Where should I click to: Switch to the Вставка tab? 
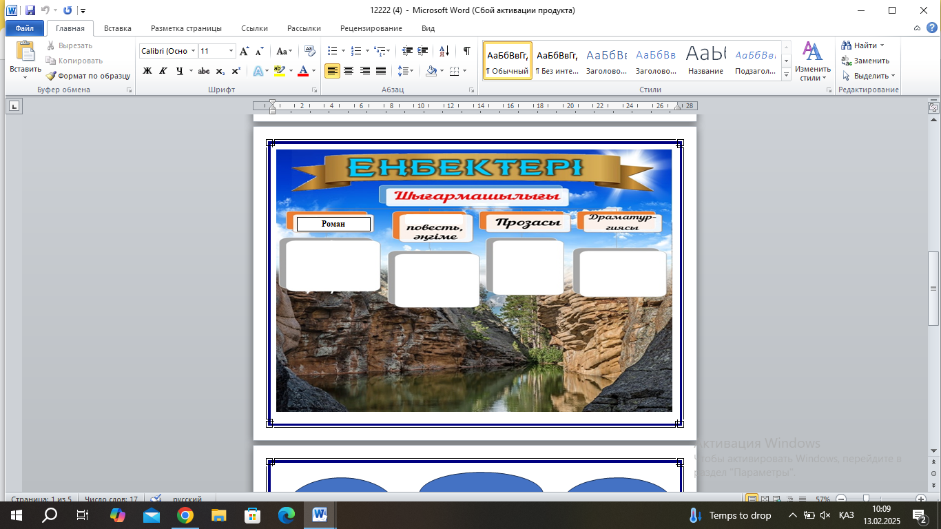tap(118, 28)
